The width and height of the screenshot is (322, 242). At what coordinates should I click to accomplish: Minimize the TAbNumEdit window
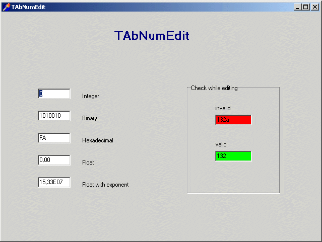[x=297, y=7]
